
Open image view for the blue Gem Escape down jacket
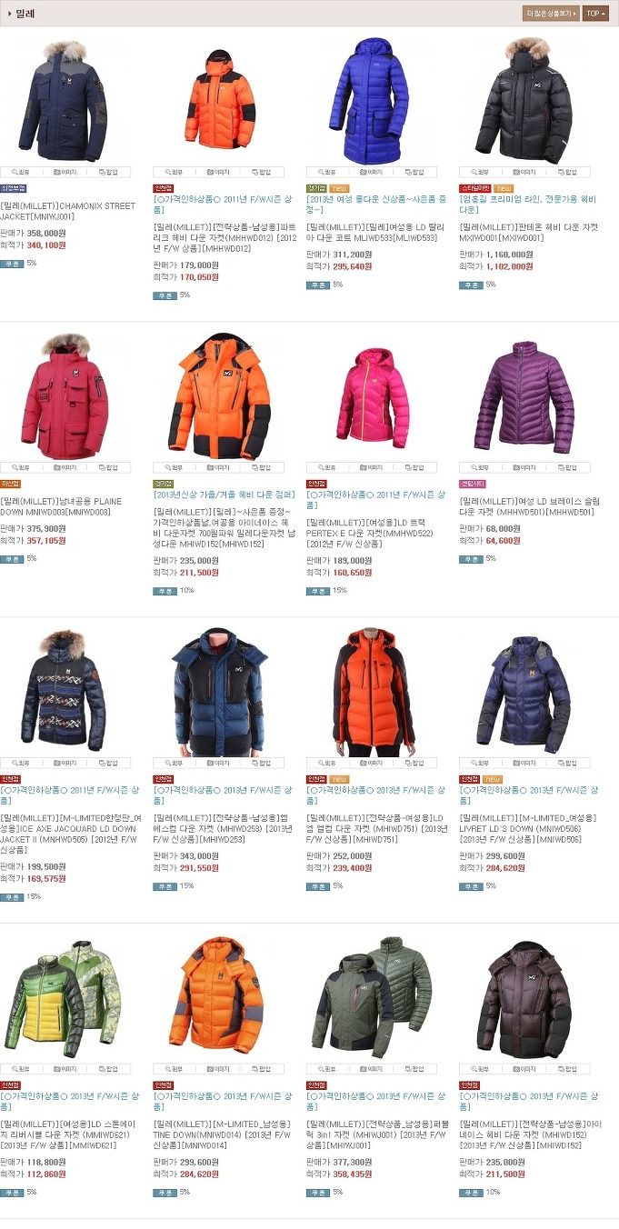(217, 763)
